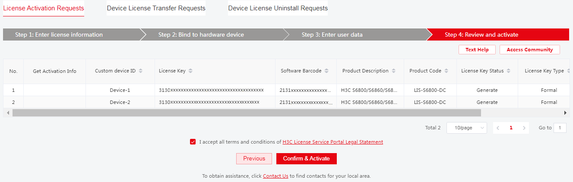Click the horizontal table scrollbar
The height and width of the screenshot is (182, 573).
click(247, 113)
